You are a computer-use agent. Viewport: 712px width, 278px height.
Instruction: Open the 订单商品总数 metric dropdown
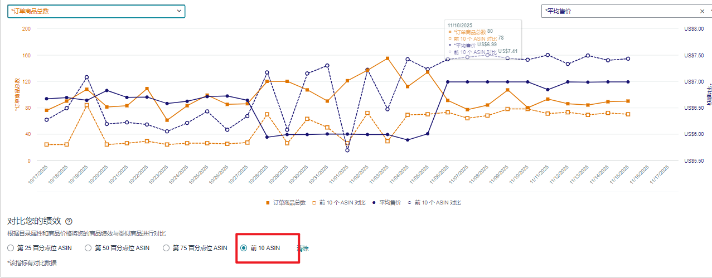[x=89, y=11]
